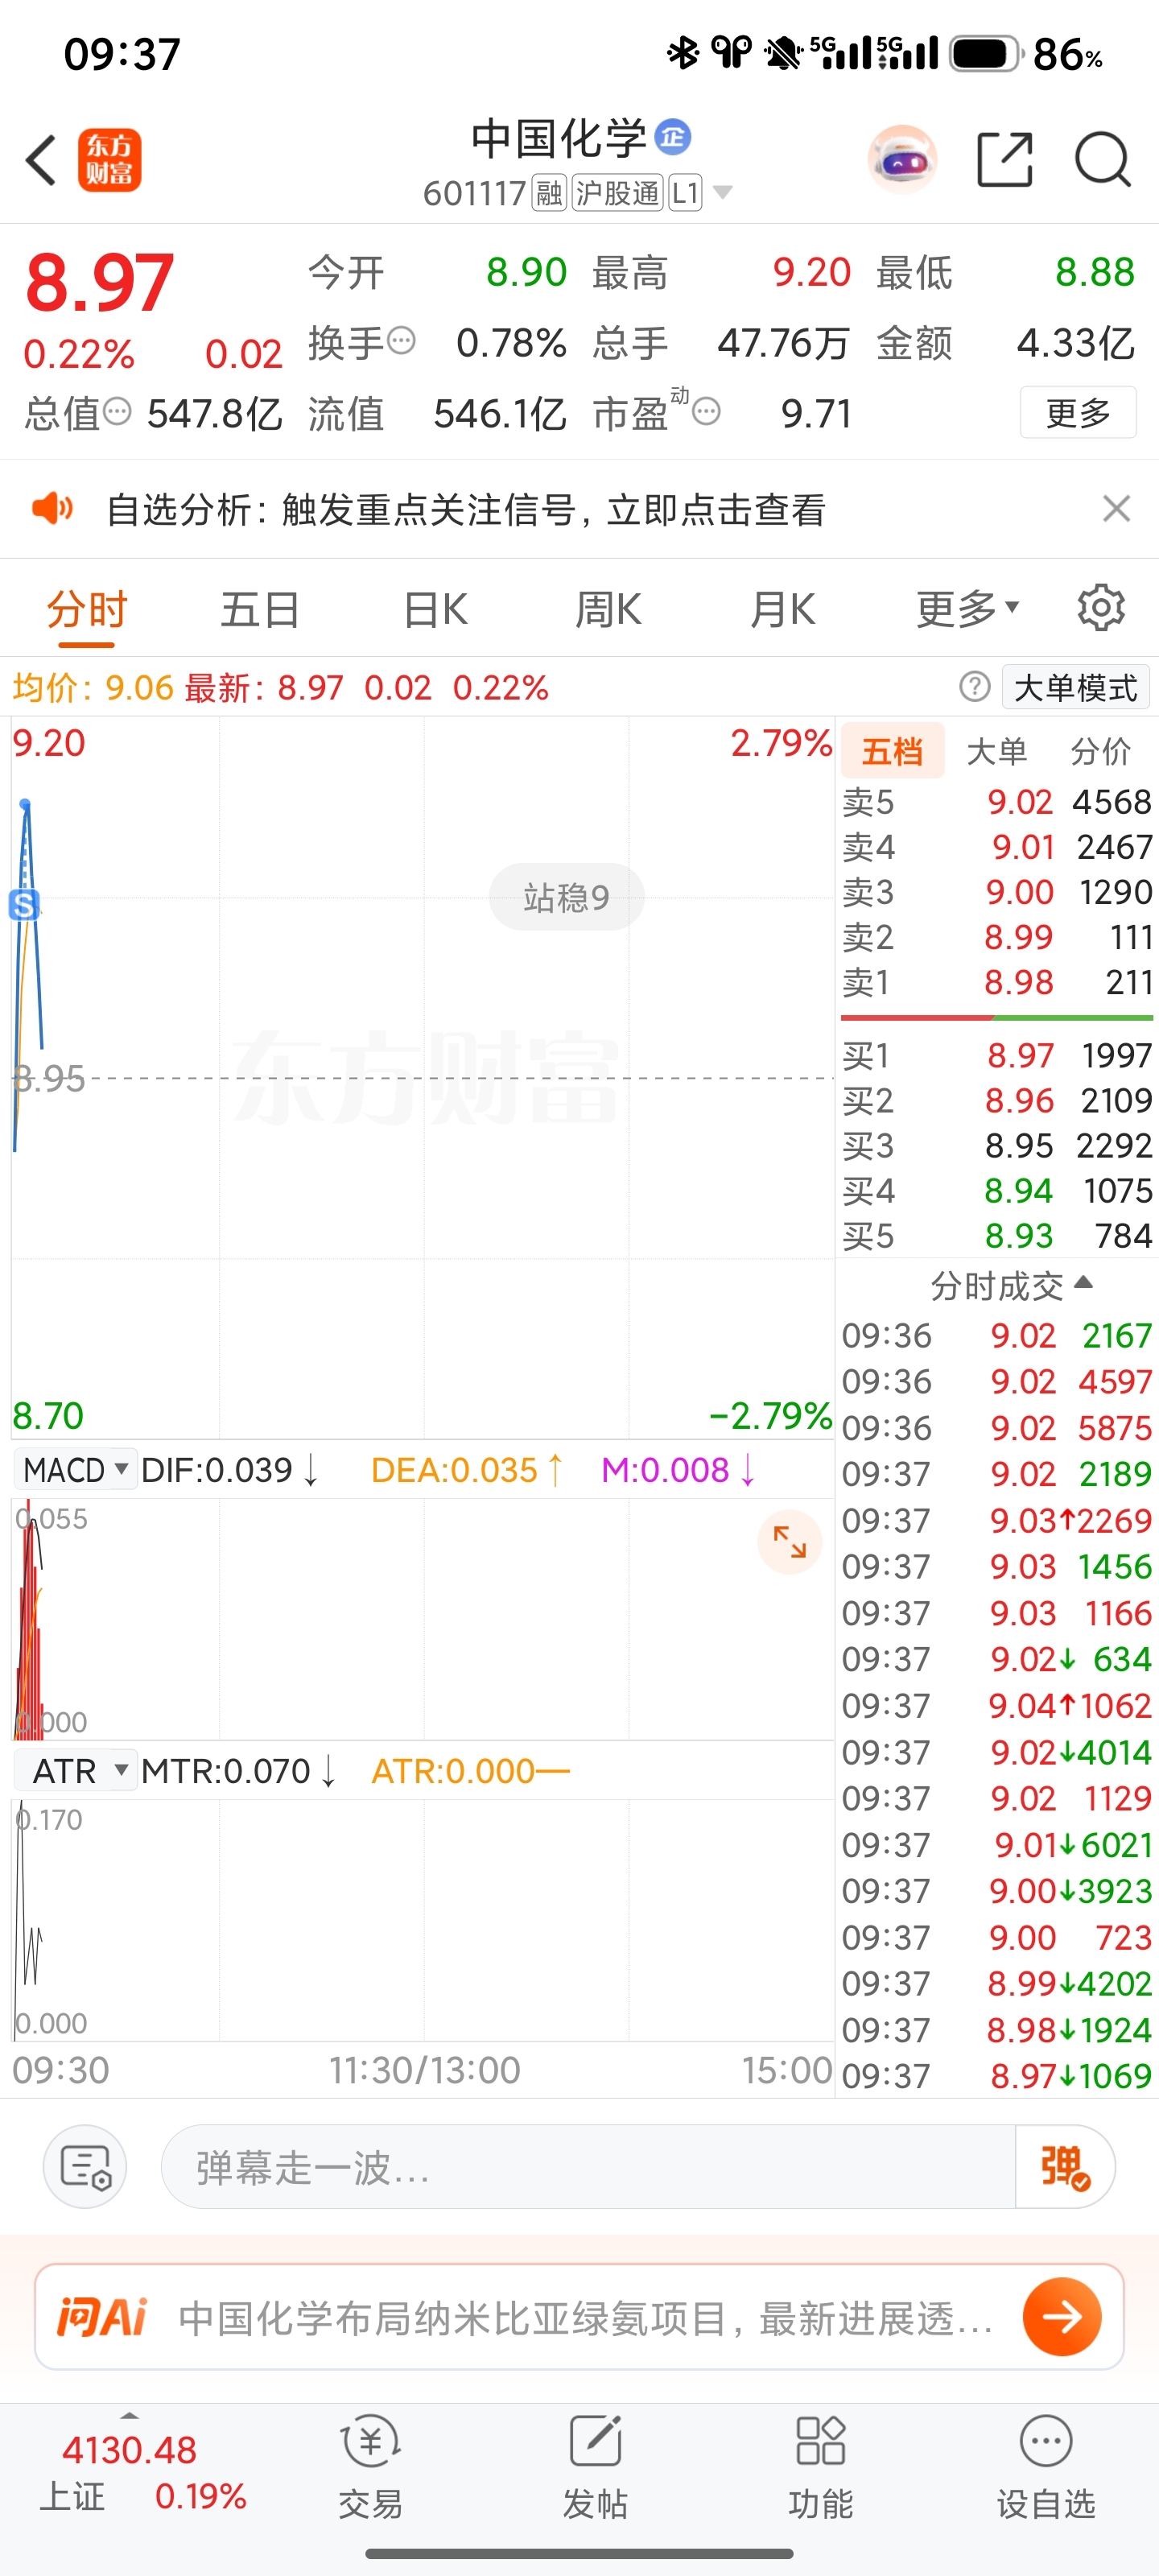Tap 卖1 row at 8.98
This screenshot has height=2576, width=1159.
(x=997, y=982)
